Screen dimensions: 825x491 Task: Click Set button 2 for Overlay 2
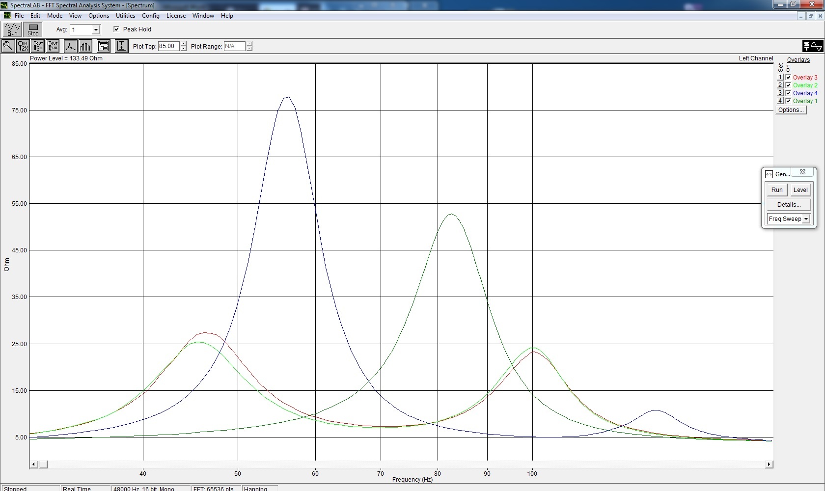click(780, 85)
